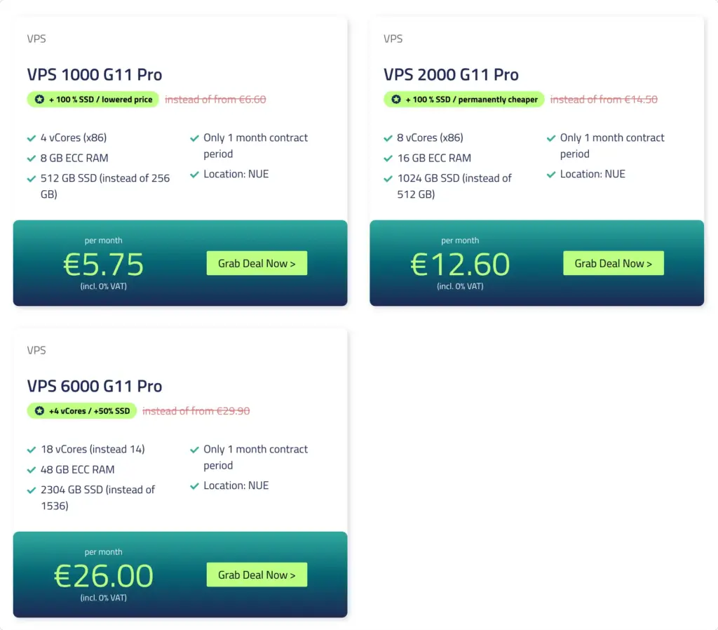Click the €26.00 monthly price
The width and height of the screenshot is (718, 630).
[x=104, y=576]
